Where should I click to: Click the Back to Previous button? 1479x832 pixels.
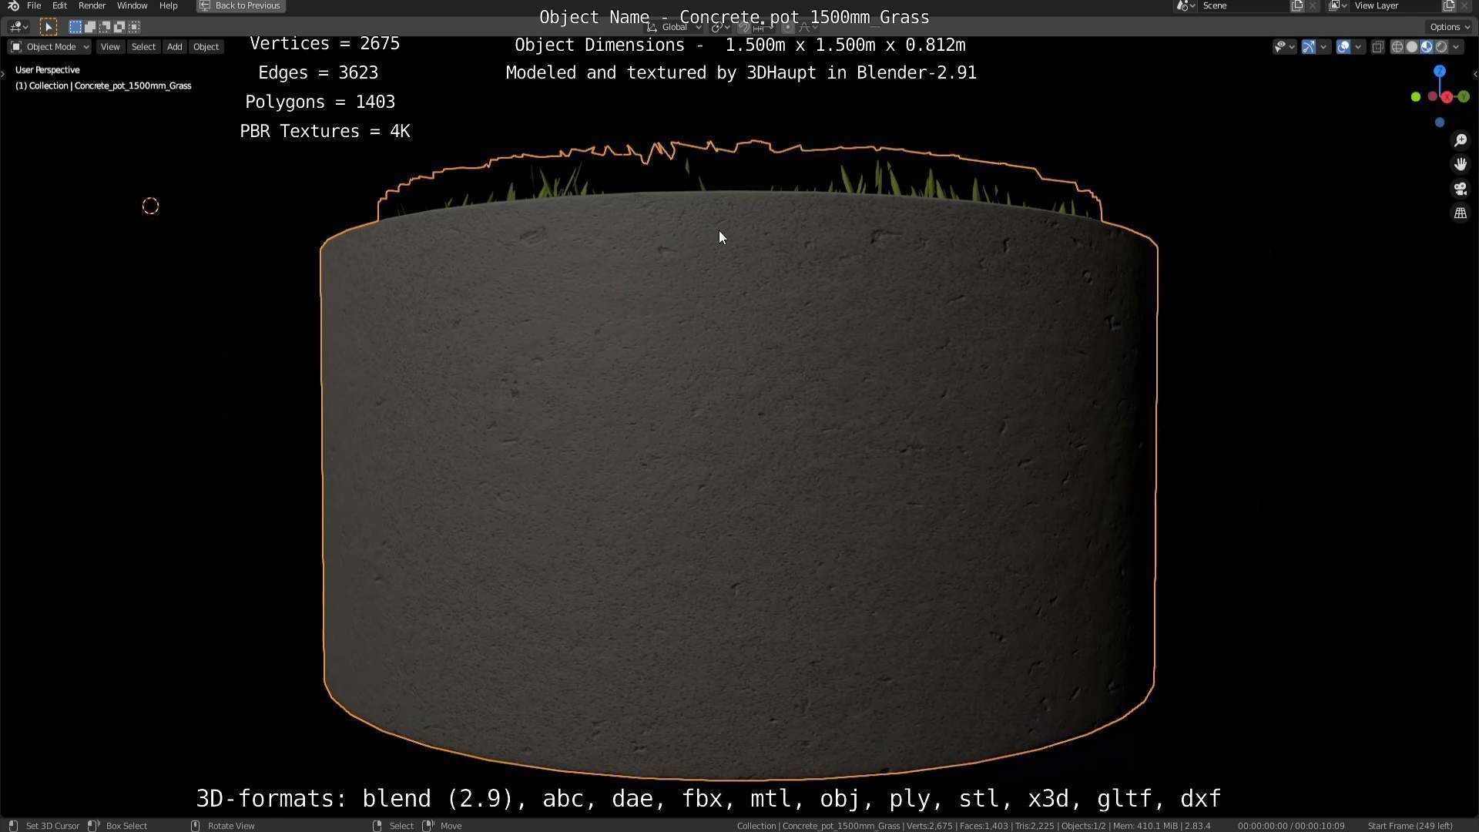point(240,5)
